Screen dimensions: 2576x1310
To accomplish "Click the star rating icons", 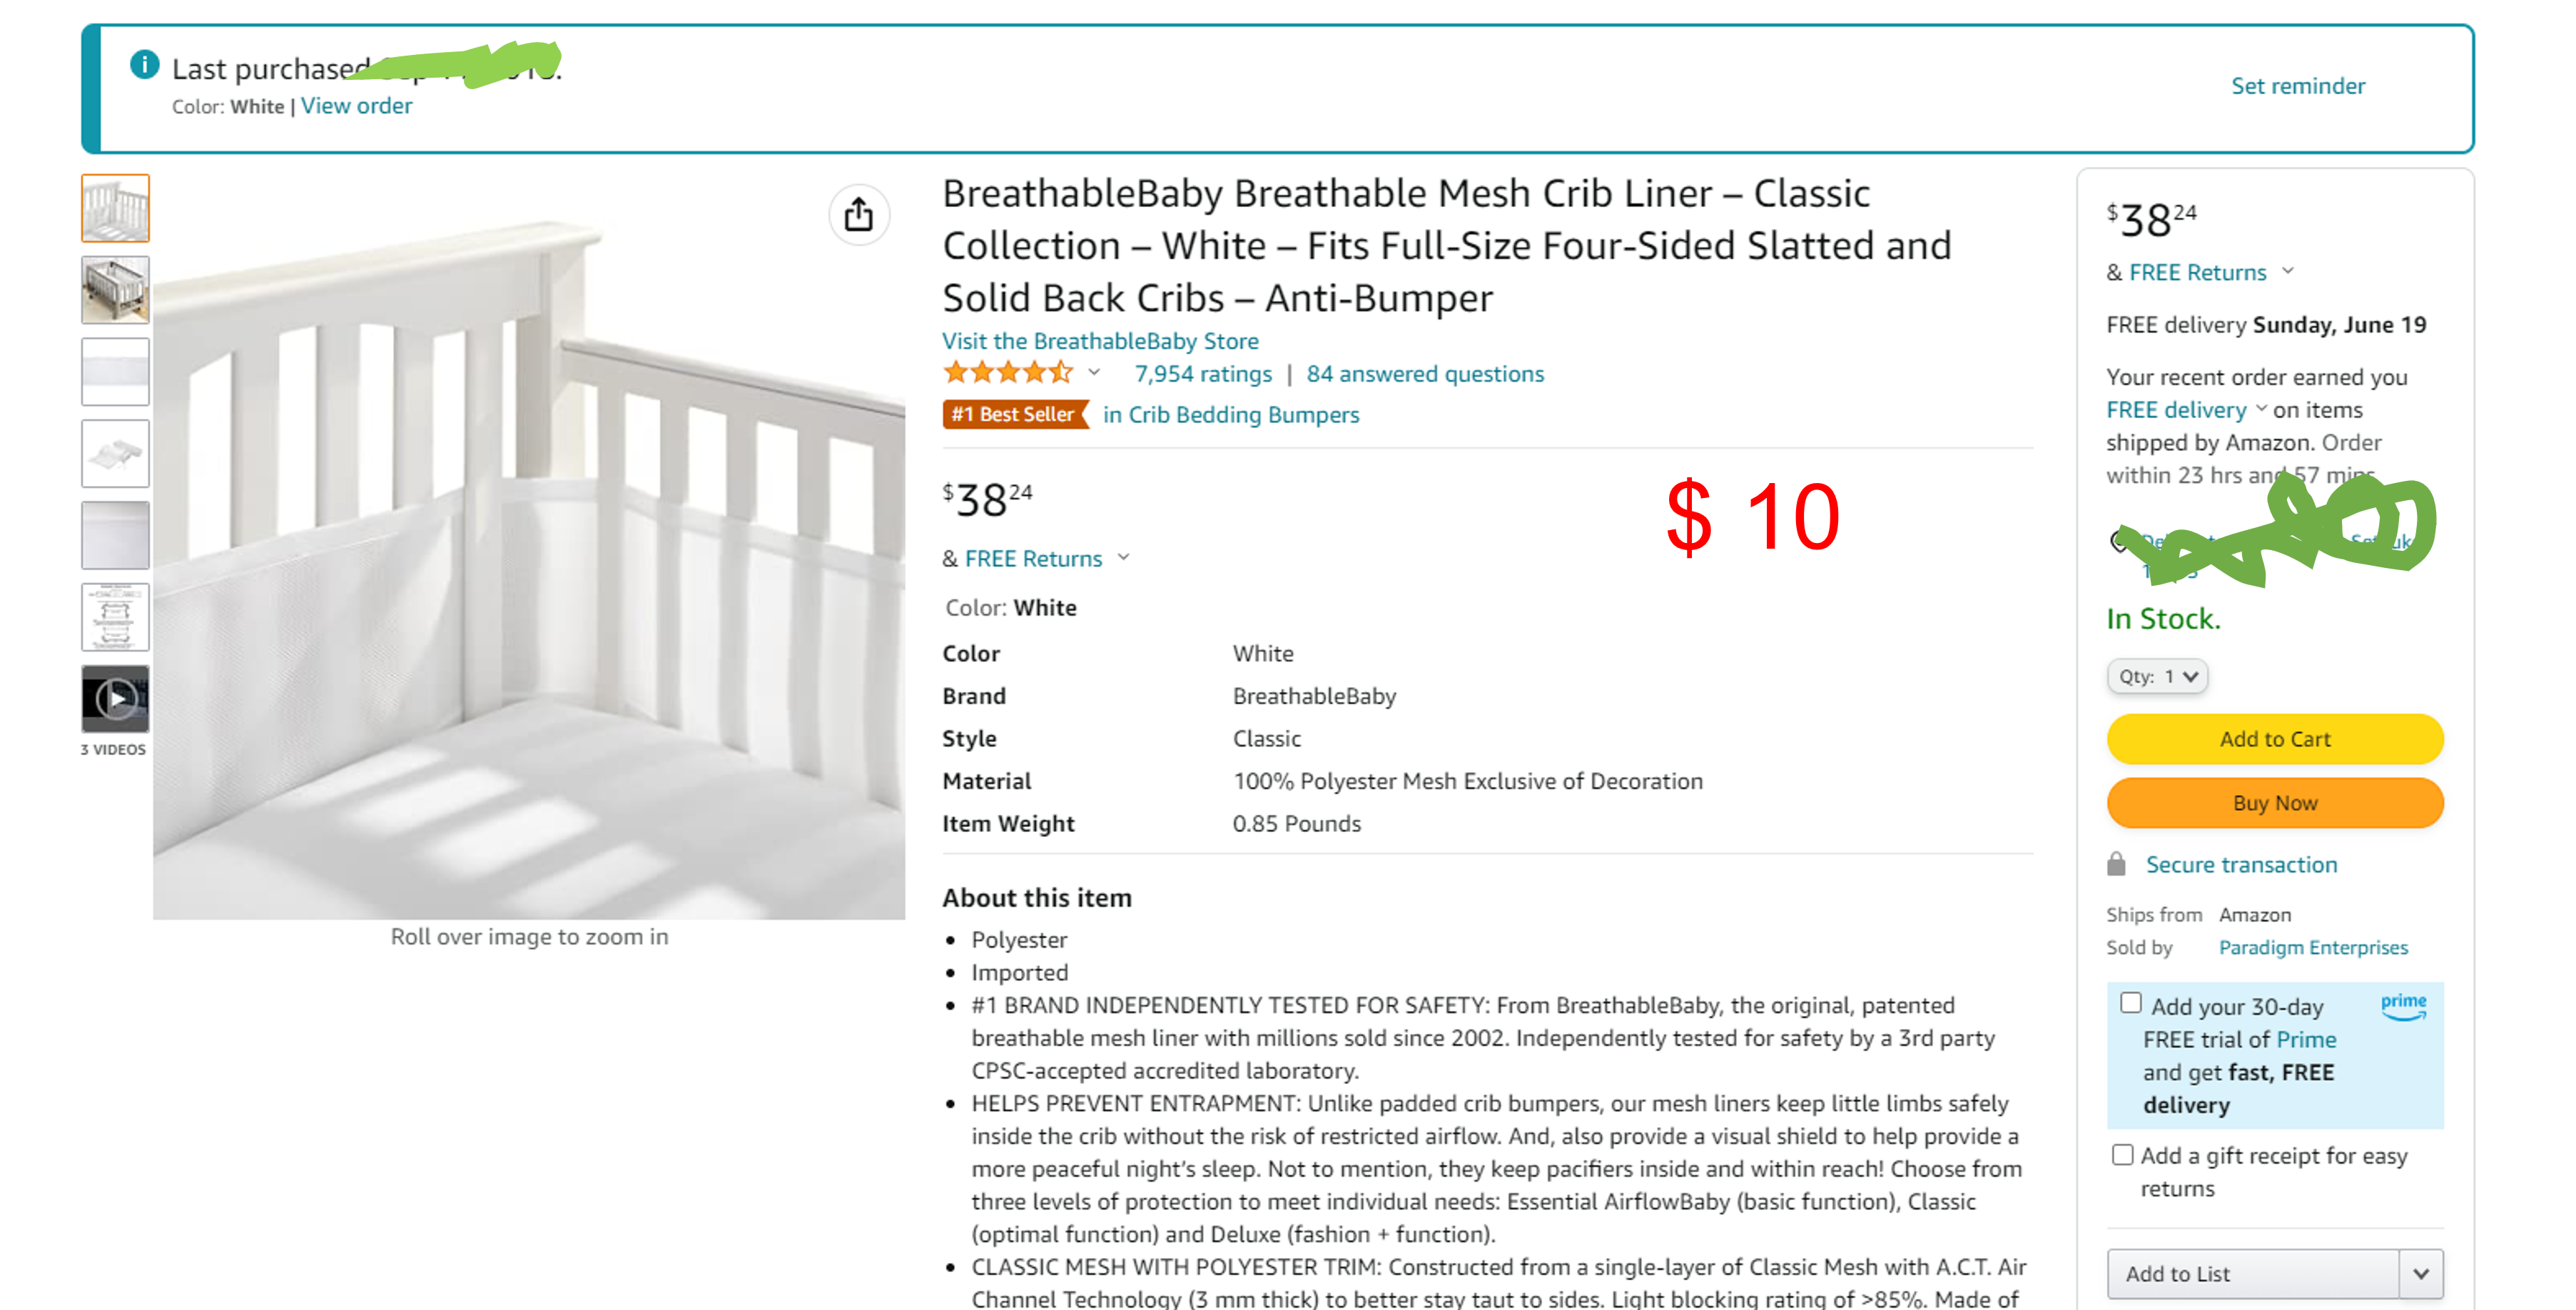I will (x=1007, y=374).
